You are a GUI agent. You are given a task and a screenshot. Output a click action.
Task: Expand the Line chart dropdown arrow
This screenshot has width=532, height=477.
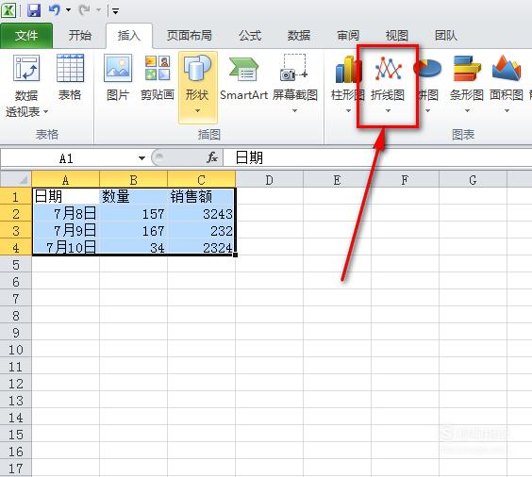coord(388,111)
